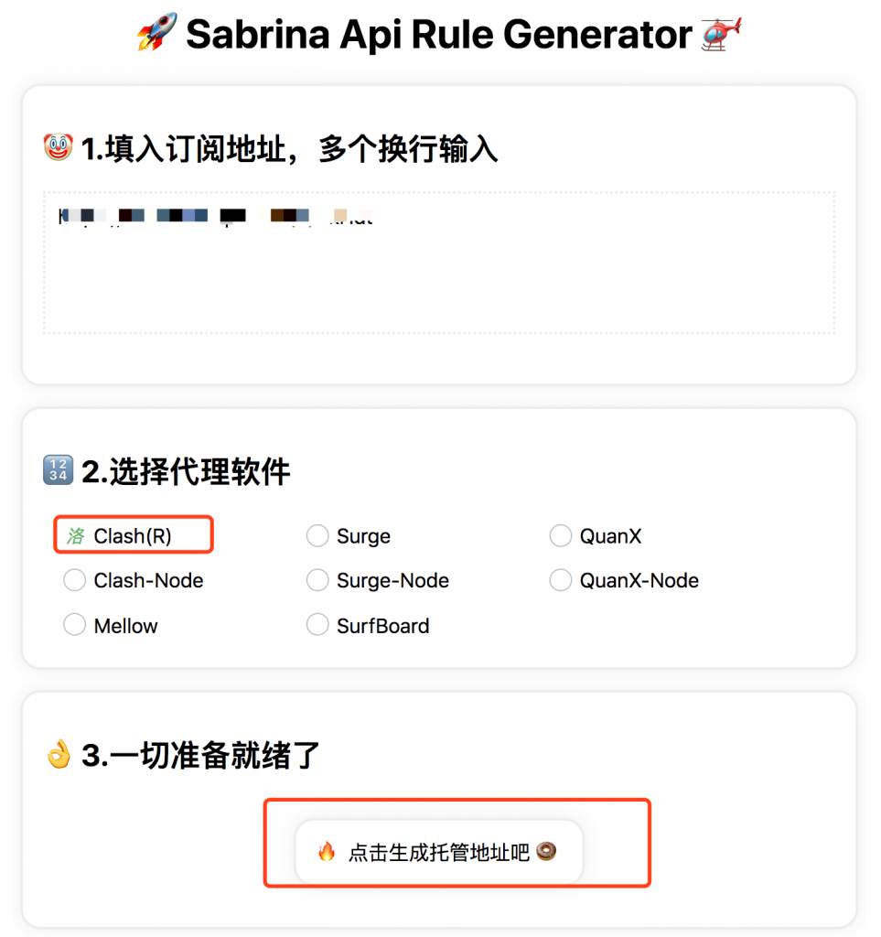Image resolution: width=881 pixels, height=937 pixels.
Task: Click the 1.填入订阅地址 heading text
Action: tap(289, 149)
